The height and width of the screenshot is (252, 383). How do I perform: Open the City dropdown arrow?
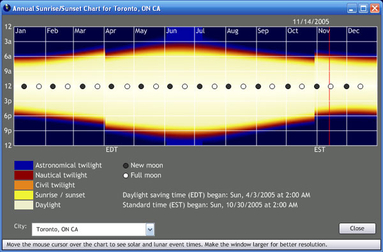[150, 229]
